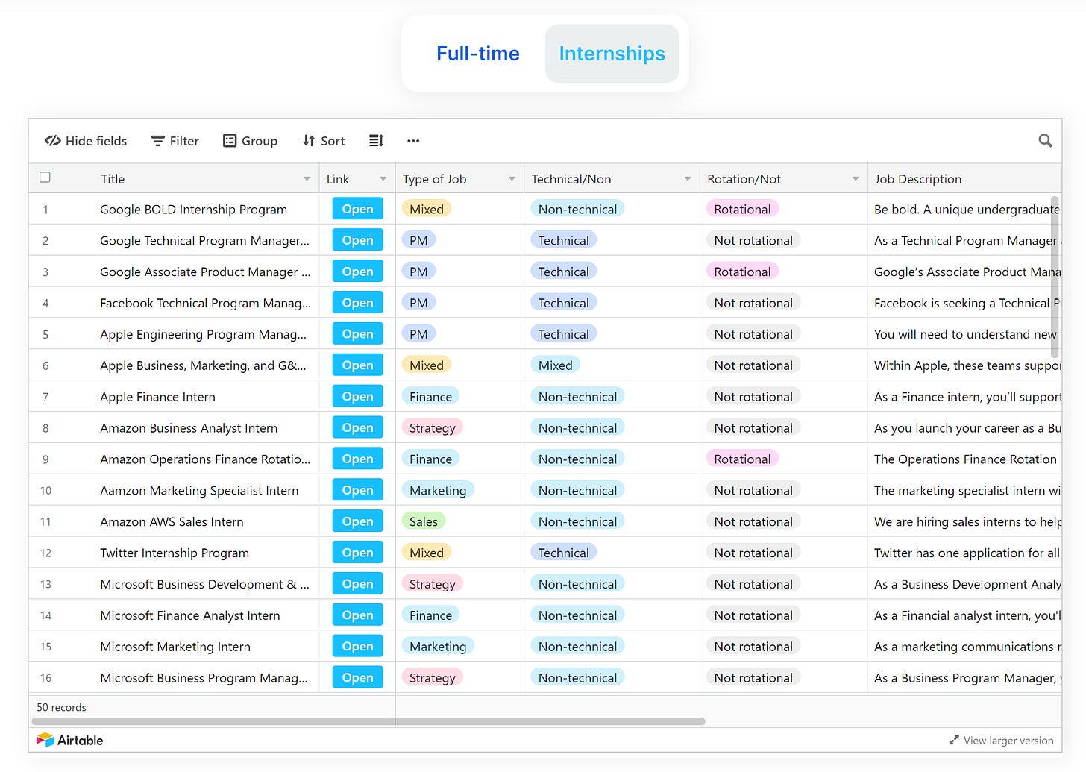Open the Sort options

point(324,141)
